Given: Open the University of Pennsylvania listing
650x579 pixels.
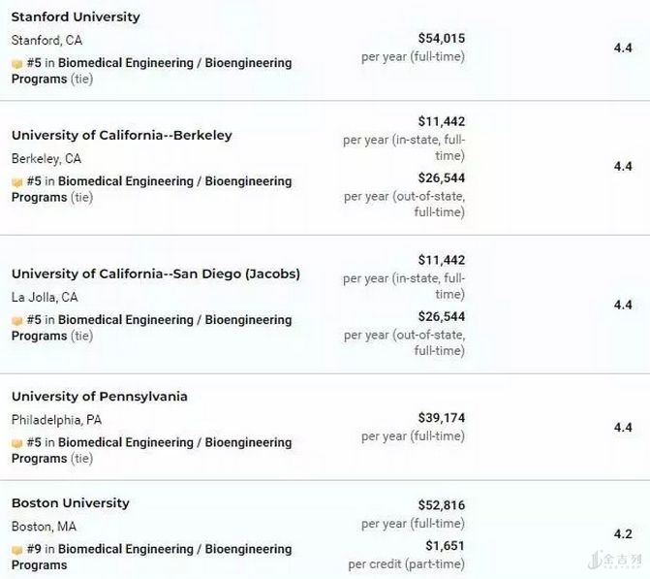Looking at the screenshot, I should pos(100,396).
